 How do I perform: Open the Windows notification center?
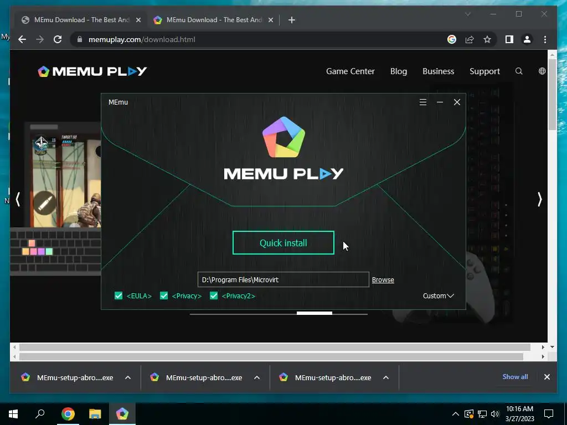[549, 414]
